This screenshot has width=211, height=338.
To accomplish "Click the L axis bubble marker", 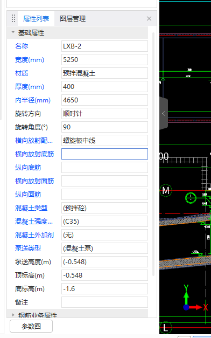I will click(x=166, y=328).
